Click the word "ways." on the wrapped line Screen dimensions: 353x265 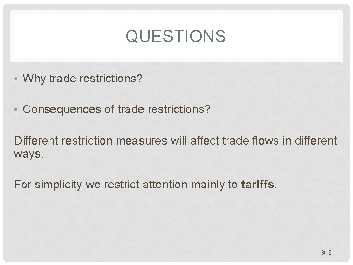click(28, 154)
